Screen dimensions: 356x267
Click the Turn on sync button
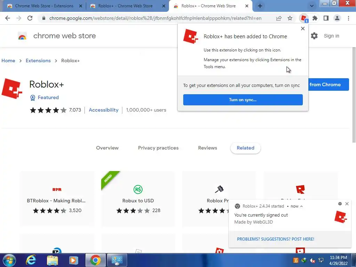tap(243, 100)
